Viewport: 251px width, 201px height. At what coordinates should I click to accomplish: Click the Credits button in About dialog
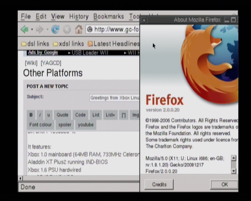(159, 185)
